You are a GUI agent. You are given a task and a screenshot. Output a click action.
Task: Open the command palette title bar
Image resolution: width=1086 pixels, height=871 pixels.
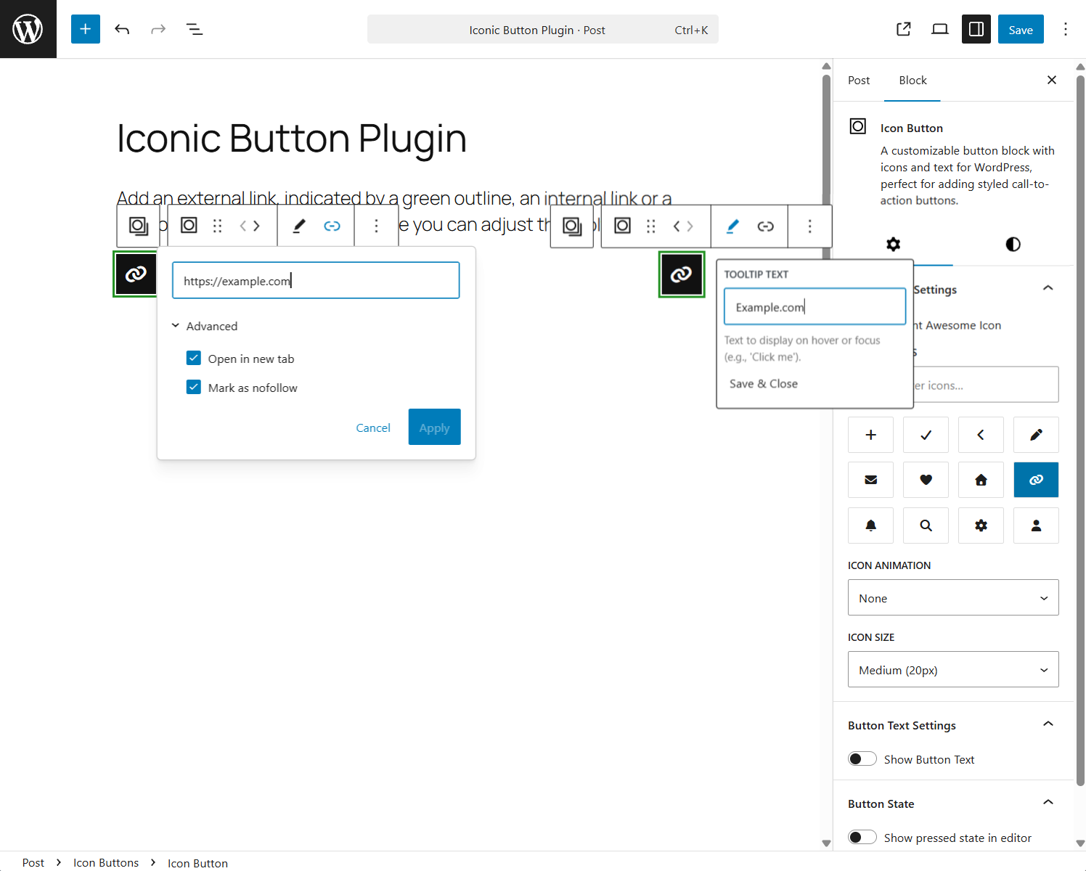[543, 29]
